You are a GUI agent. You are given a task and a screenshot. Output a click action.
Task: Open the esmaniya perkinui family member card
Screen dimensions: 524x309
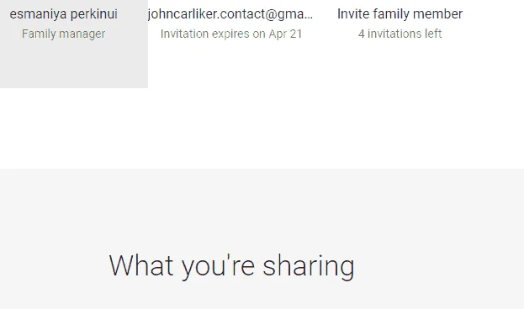click(74, 44)
